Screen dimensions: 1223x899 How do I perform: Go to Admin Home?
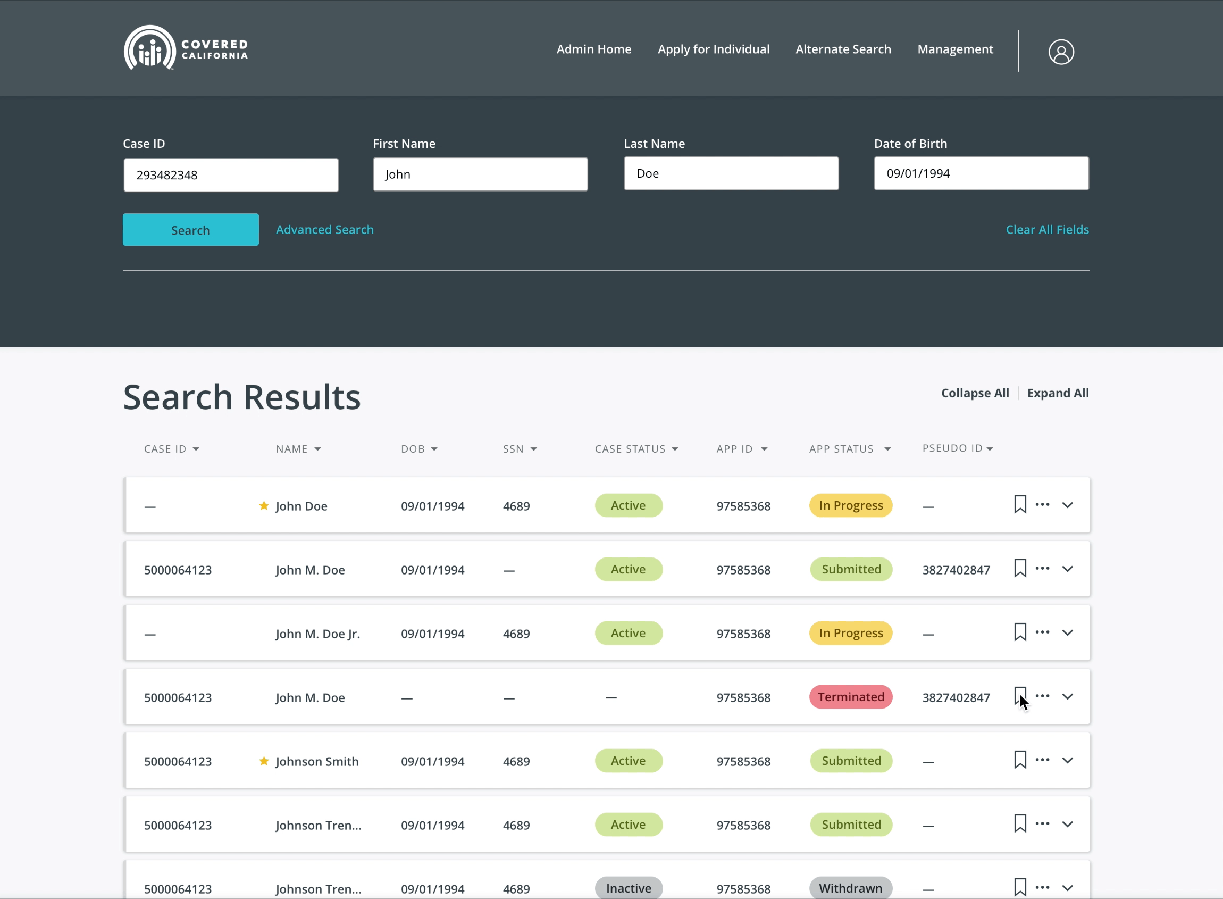tap(593, 49)
